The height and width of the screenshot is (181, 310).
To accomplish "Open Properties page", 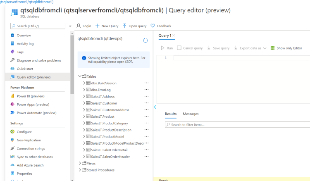I will (x=21, y=173).
